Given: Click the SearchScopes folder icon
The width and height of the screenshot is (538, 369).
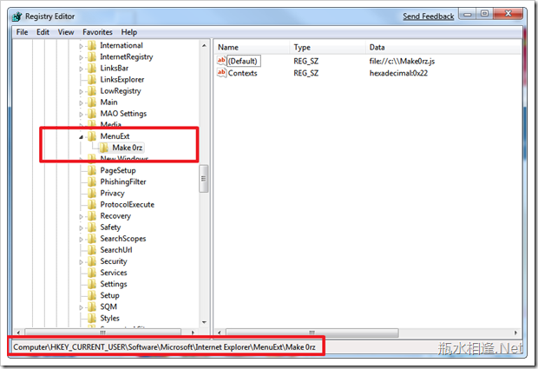Looking at the screenshot, I should 92,239.
